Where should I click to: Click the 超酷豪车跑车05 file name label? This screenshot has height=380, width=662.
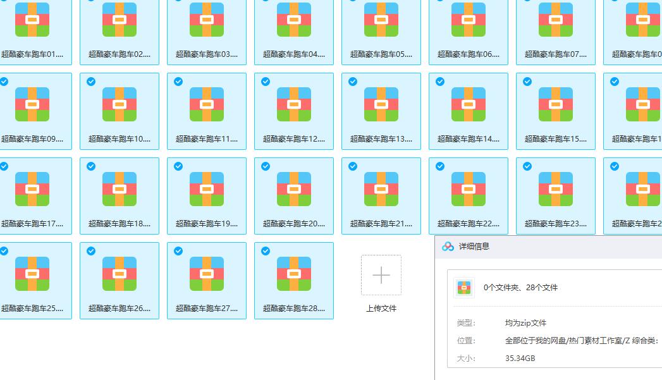point(381,54)
